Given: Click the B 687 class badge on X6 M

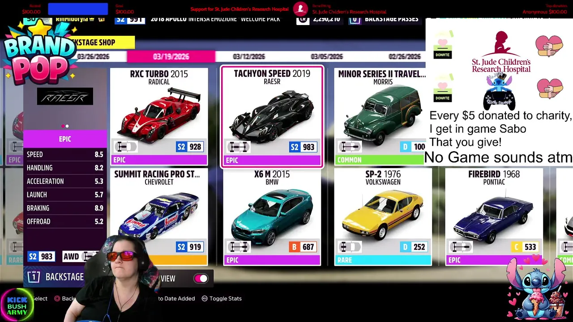Looking at the screenshot, I should 303,247.
